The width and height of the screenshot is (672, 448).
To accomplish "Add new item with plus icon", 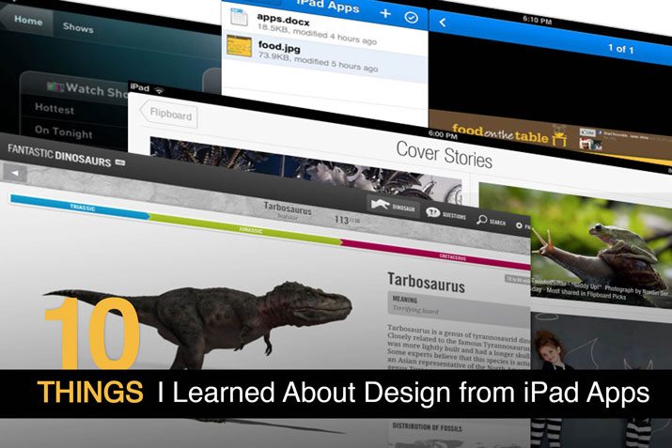I will tap(385, 13).
